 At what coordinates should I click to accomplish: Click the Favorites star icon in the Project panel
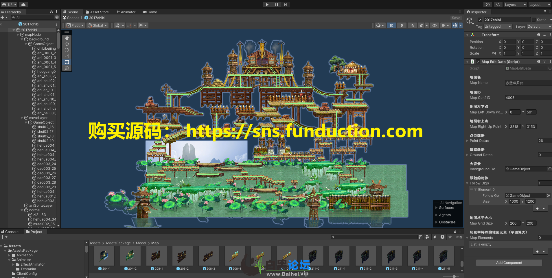pos(450,237)
